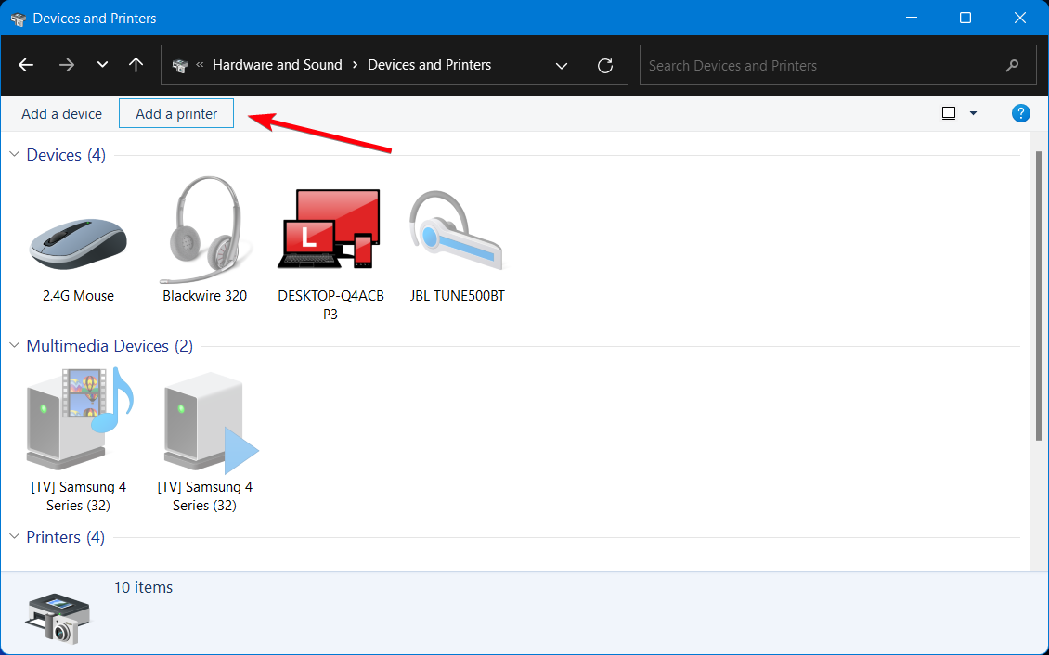Select the Samsung TV media server icon with music note
1049x655 pixels.
tap(79, 419)
